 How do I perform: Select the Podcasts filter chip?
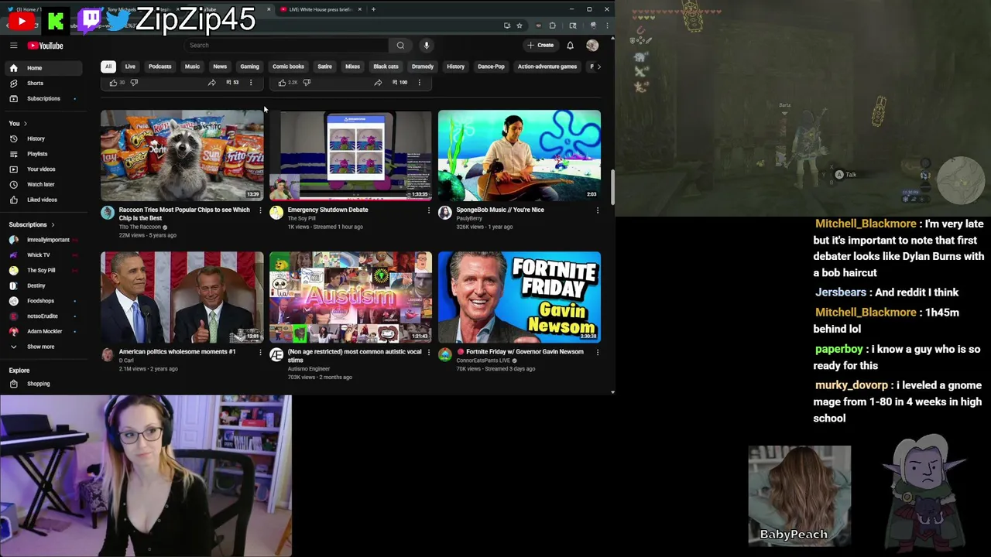click(x=160, y=67)
